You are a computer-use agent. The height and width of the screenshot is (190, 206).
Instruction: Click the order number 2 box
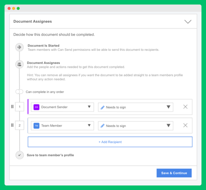point(19,126)
